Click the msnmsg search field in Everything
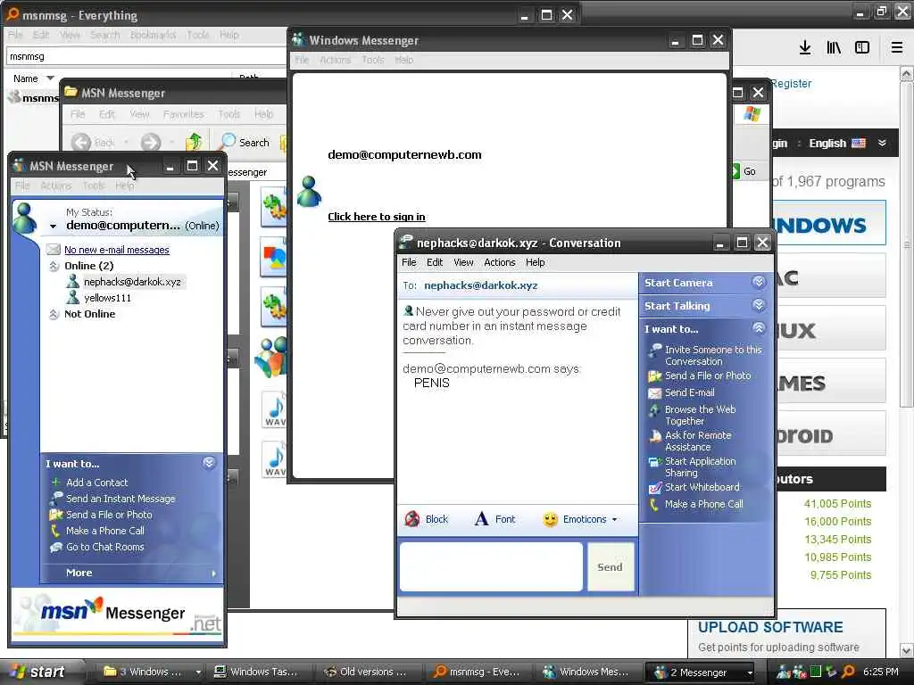 tap(145, 56)
